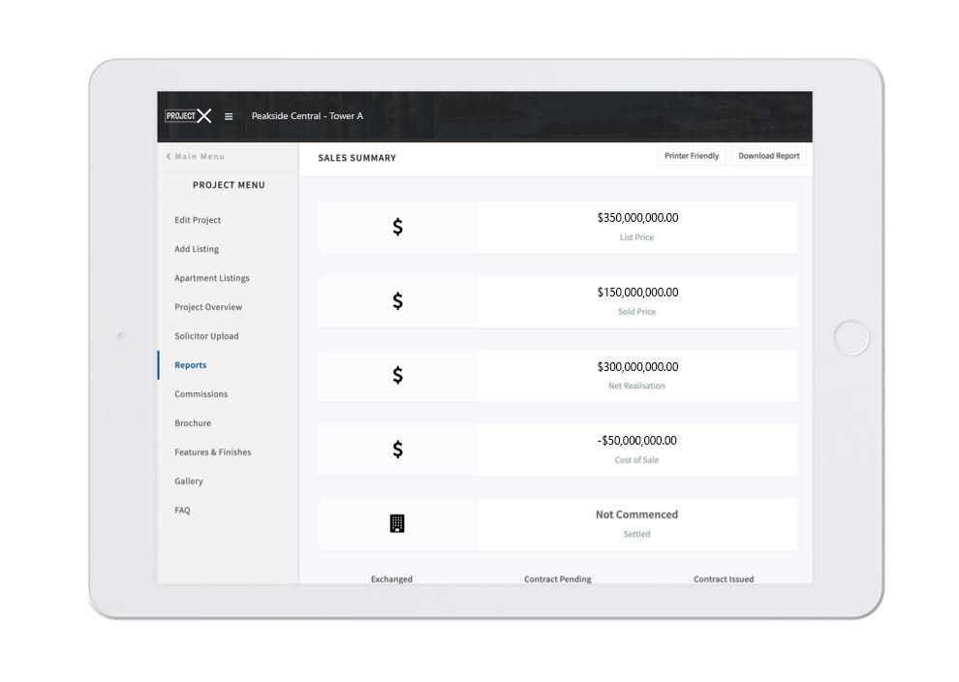
Task: Click the Settled building icon
Action: point(397,524)
